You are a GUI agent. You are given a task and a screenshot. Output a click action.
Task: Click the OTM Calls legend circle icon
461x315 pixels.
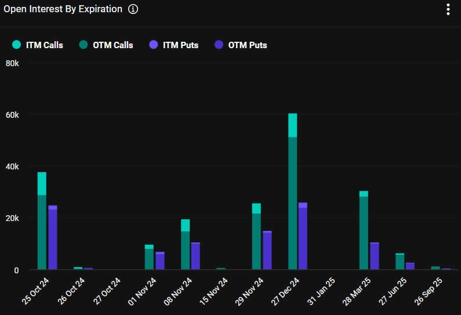84,45
